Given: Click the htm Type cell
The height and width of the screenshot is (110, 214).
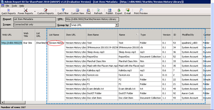Looking at the screenshot, I should pyautogui.click(x=151, y=61).
